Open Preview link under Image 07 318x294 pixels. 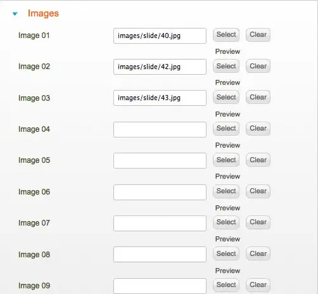point(227,239)
